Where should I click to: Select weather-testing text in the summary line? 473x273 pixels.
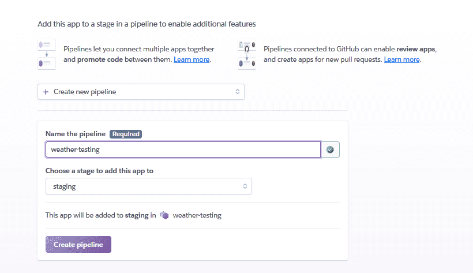pyautogui.click(x=197, y=216)
